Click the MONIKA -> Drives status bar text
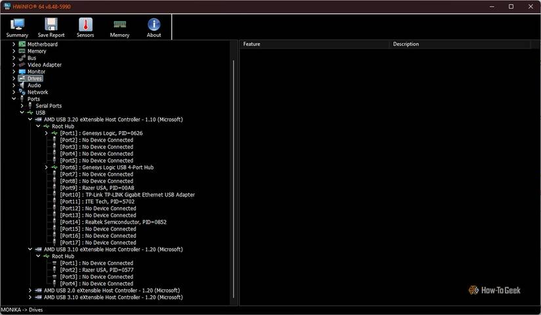Image resolution: width=541 pixels, height=315 pixels. pos(22,310)
